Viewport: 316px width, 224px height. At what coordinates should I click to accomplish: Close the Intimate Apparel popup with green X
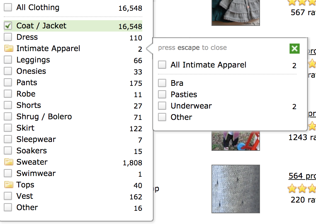coord(294,49)
